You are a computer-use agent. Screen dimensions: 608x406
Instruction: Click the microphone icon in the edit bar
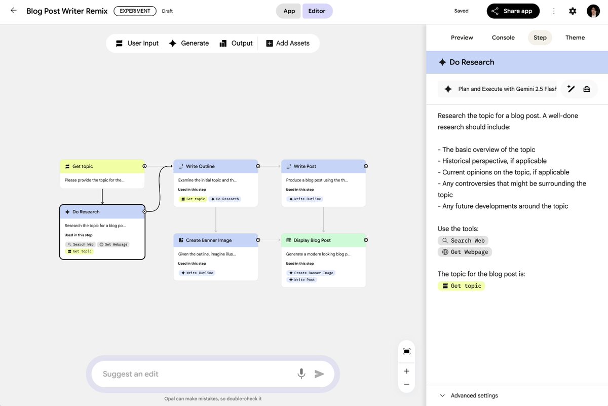pos(301,374)
